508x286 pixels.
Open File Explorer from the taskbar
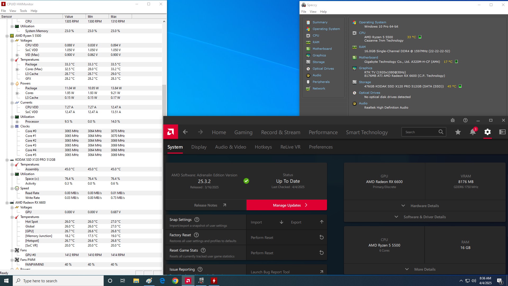tap(136, 281)
